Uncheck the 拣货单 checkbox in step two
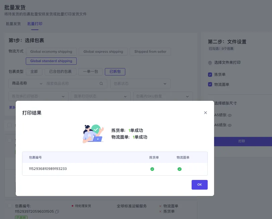Viewport: 272px width, 219px height. coord(210,75)
